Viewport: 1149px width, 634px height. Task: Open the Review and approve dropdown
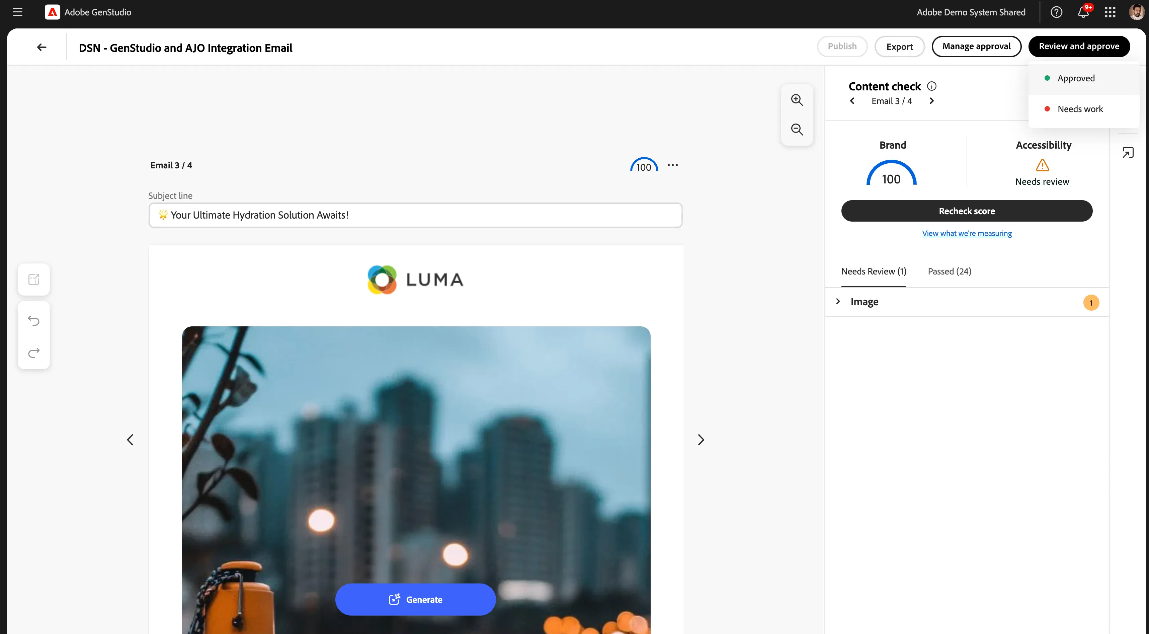(x=1079, y=47)
